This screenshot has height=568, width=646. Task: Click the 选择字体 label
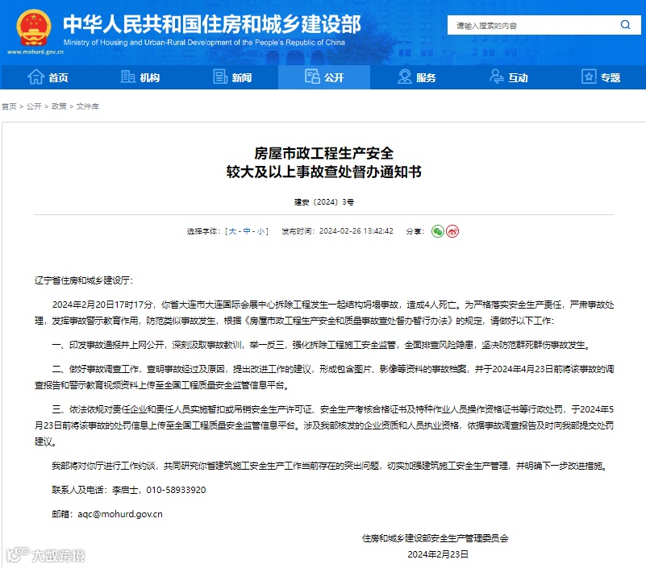point(202,231)
